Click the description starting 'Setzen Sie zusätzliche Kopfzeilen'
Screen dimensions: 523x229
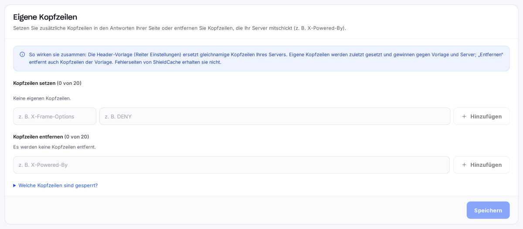click(x=180, y=28)
